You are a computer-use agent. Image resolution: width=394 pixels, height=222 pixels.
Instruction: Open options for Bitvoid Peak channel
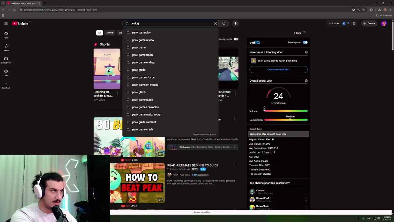(306, 200)
